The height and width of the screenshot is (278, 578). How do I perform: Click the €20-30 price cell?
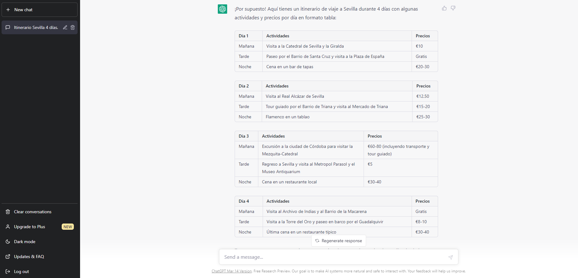(425, 67)
